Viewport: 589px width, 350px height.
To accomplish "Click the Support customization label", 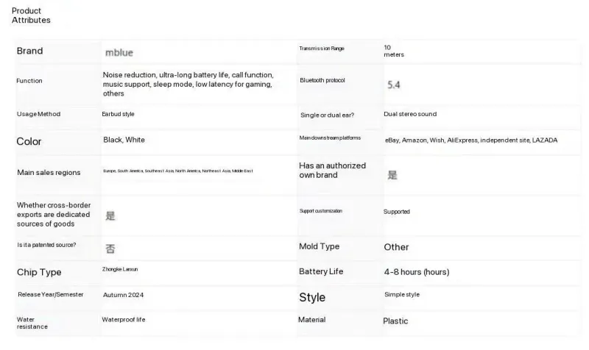I will pos(321,211).
